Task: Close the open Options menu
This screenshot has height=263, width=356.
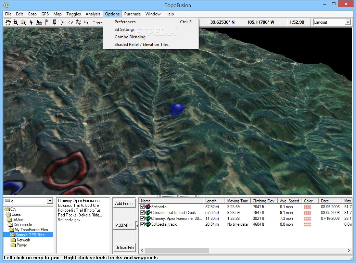Action: coord(112,14)
